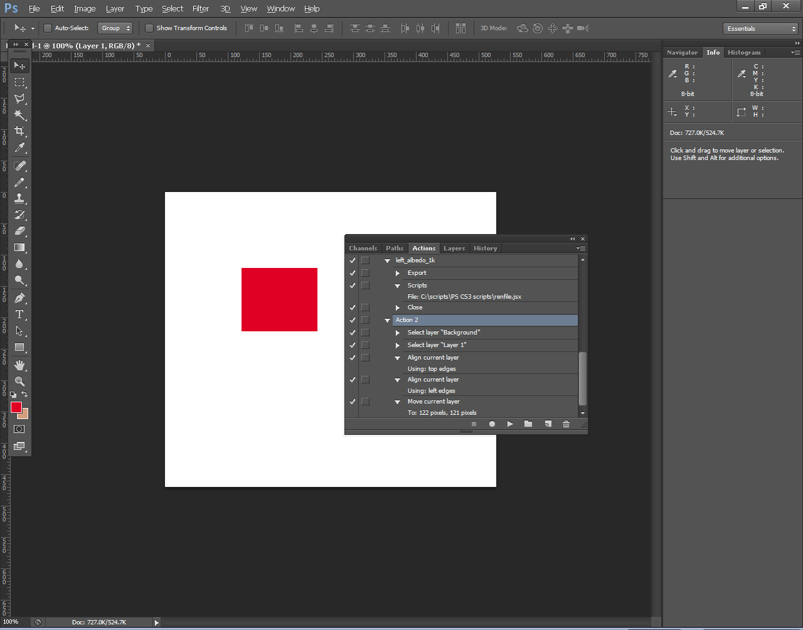The image size is (803, 630).
Task: Toggle the dialog box for Action 2
Action: click(365, 320)
